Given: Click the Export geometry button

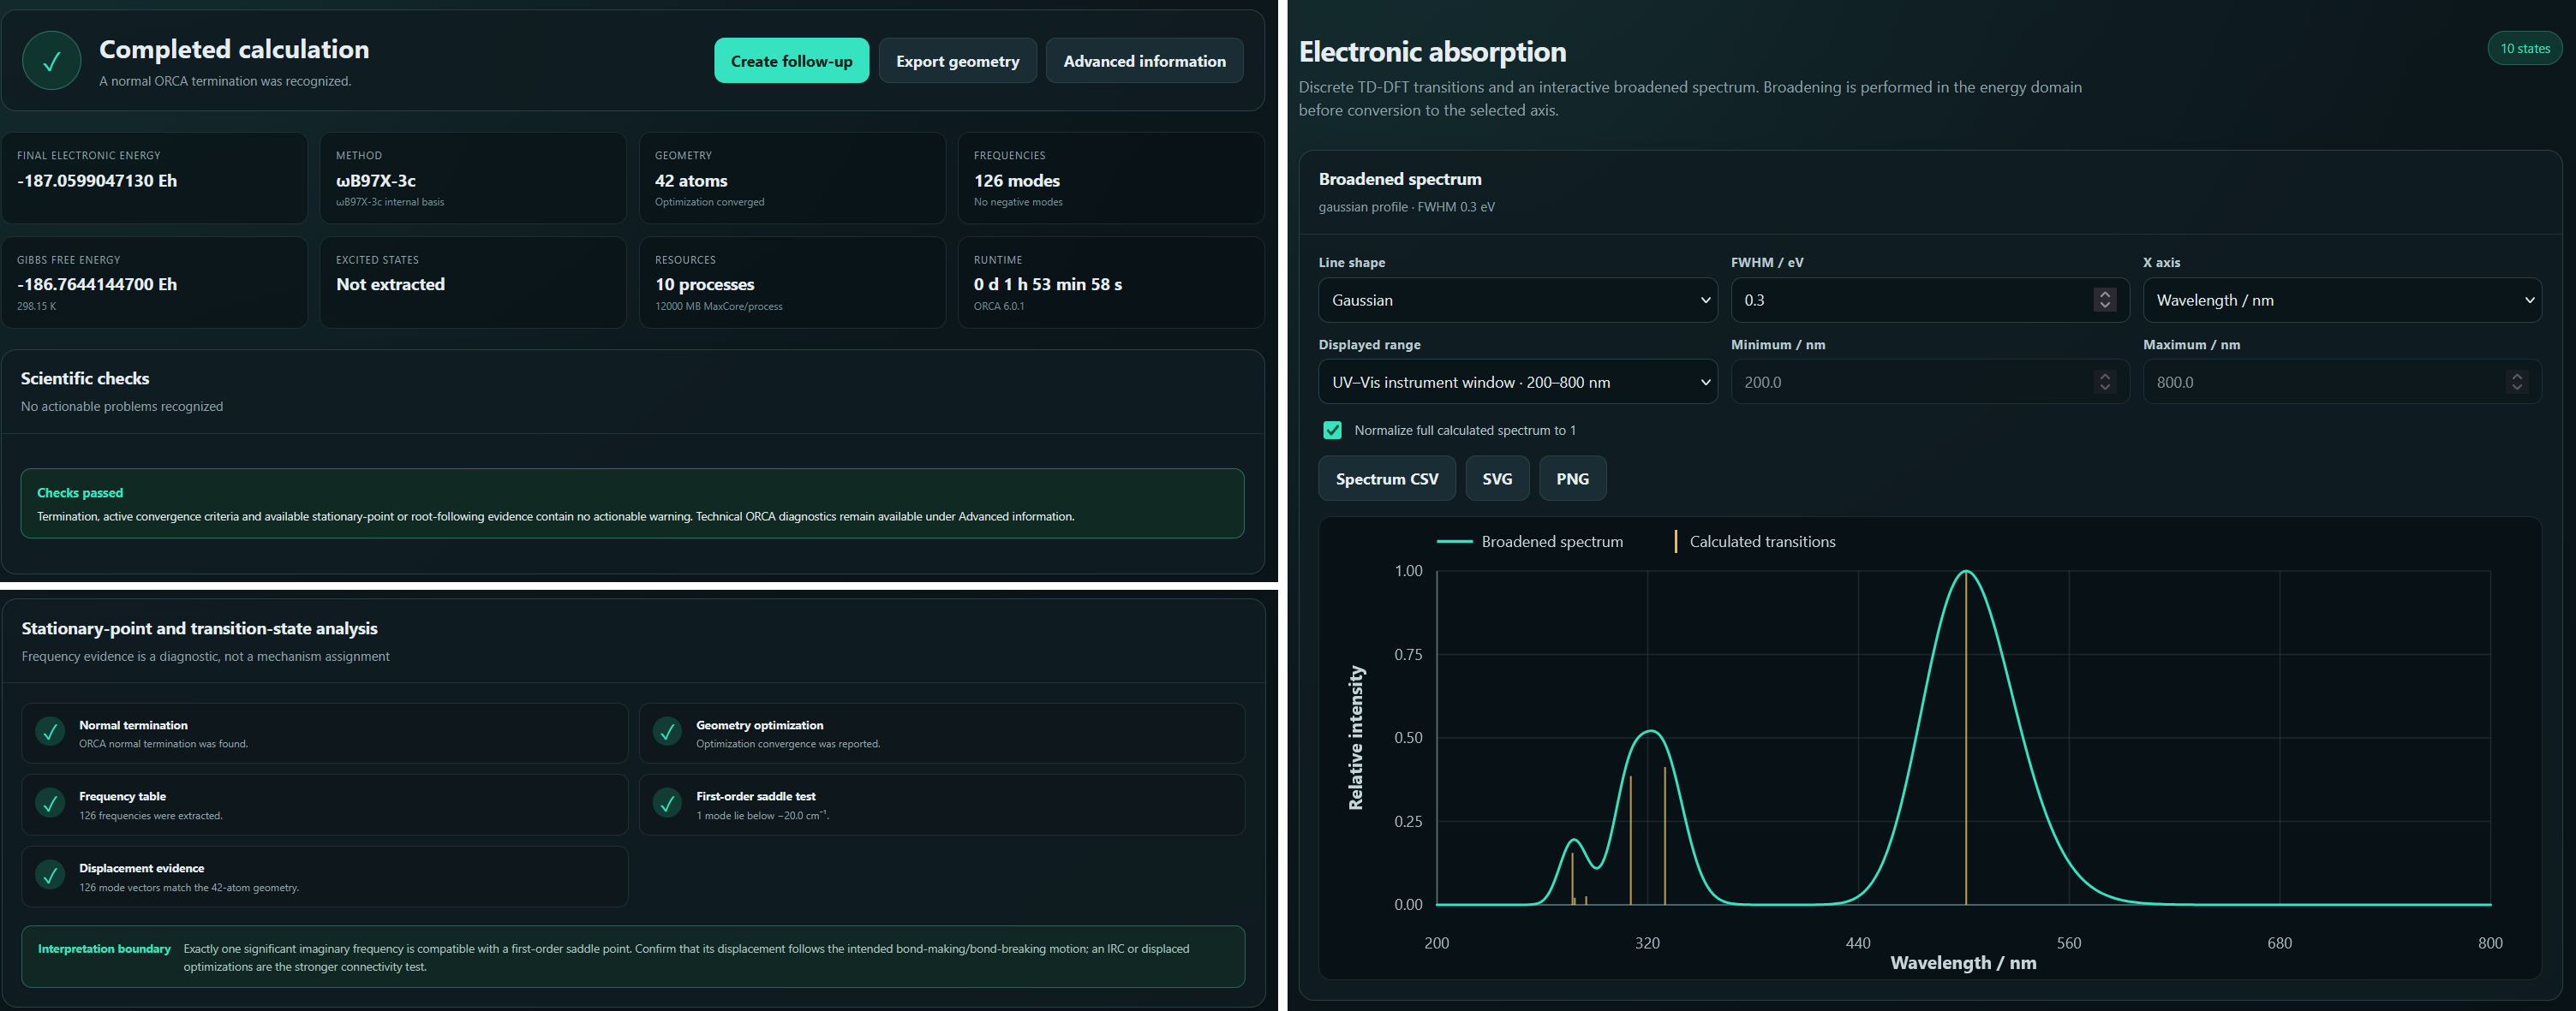Looking at the screenshot, I should point(957,61).
